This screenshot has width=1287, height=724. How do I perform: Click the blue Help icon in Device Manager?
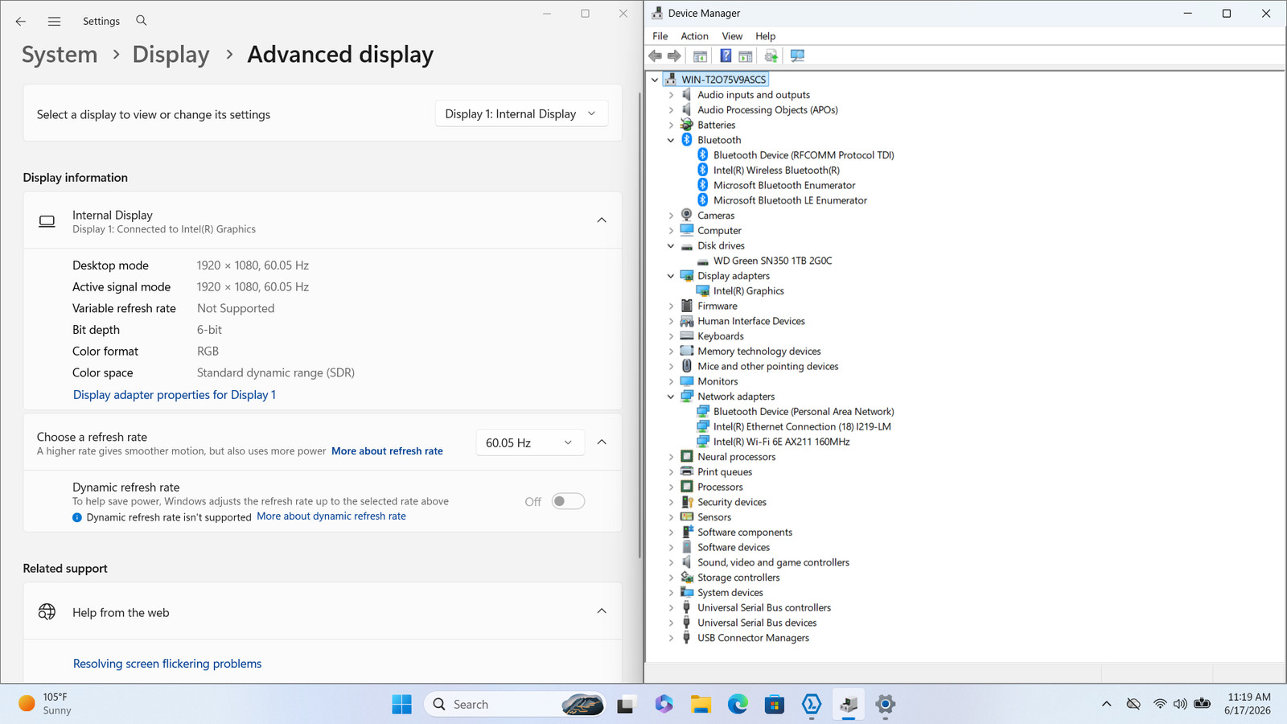[x=726, y=56]
